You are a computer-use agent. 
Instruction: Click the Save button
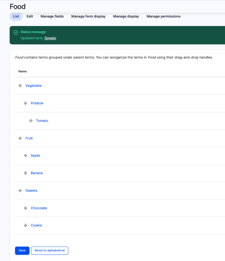(x=22, y=251)
